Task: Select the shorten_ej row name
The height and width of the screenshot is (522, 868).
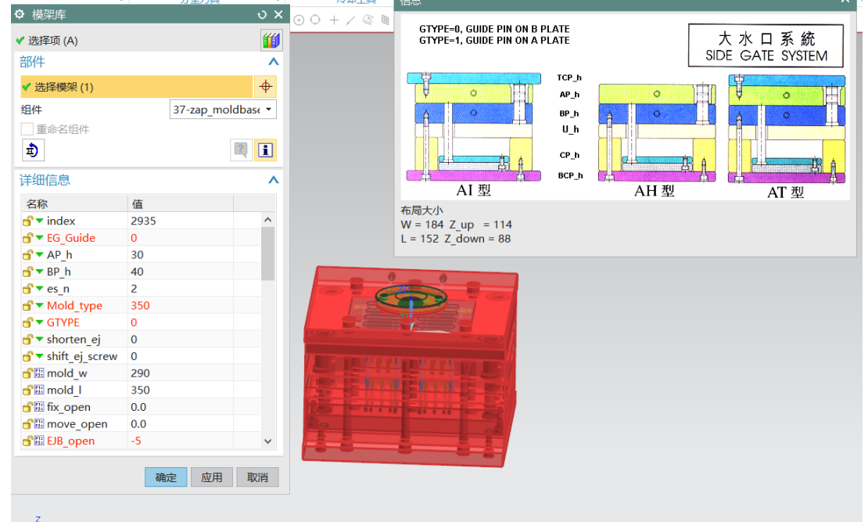Action: (74, 340)
